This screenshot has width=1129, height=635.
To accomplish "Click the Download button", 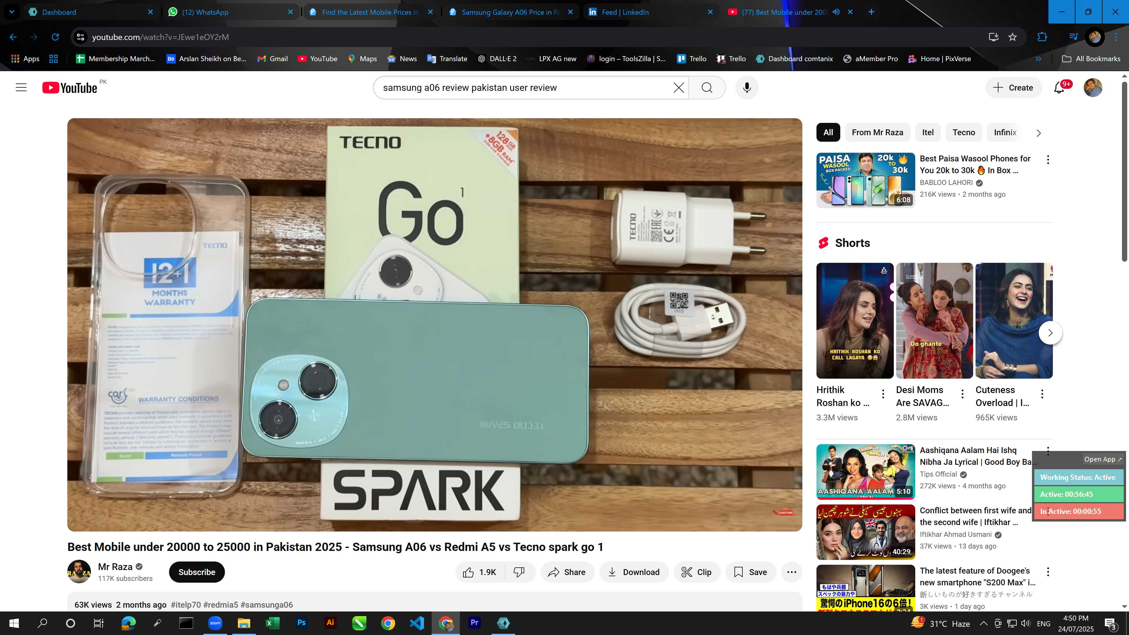I will [634, 572].
